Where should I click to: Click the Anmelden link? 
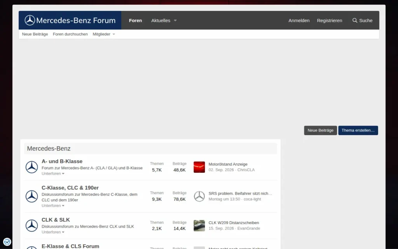pyautogui.click(x=299, y=21)
